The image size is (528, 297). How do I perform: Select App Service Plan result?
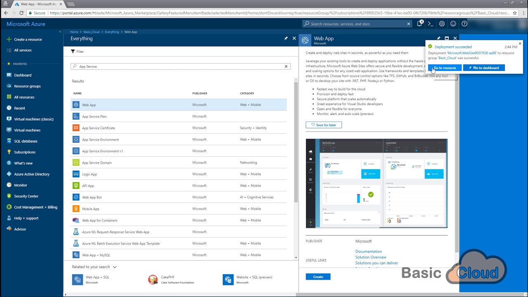(x=179, y=116)
